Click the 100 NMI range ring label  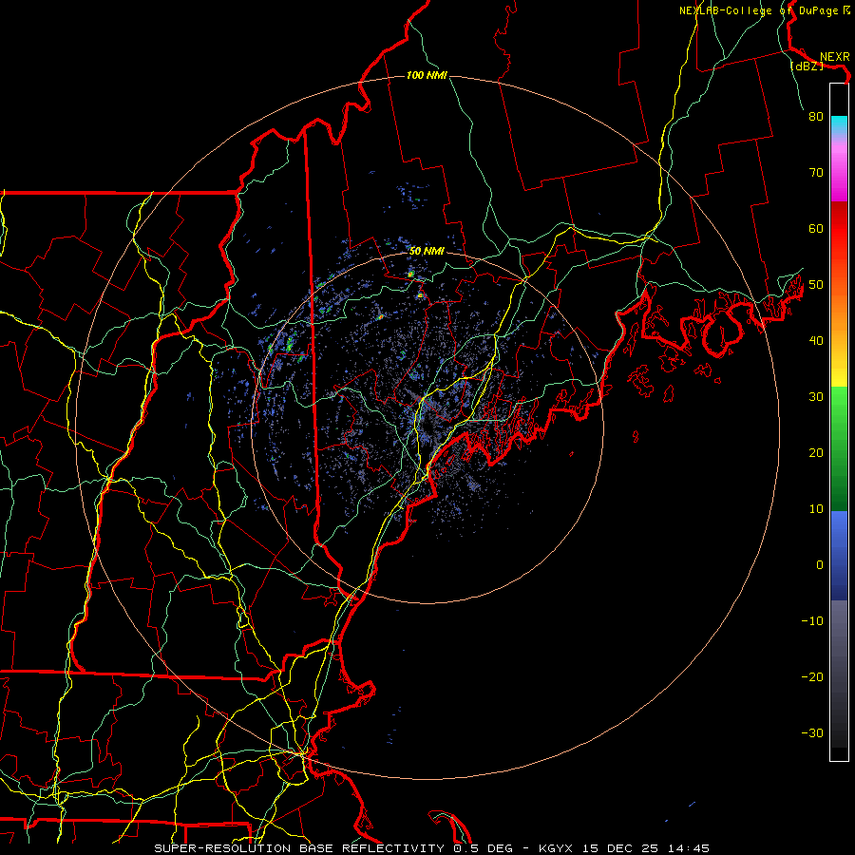(x=427, y=75)
